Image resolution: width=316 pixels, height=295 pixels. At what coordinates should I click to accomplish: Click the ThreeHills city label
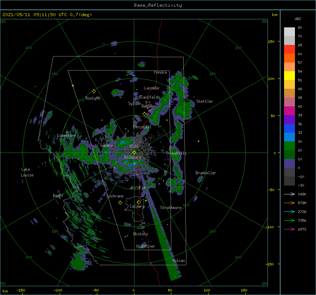point(176,153)
